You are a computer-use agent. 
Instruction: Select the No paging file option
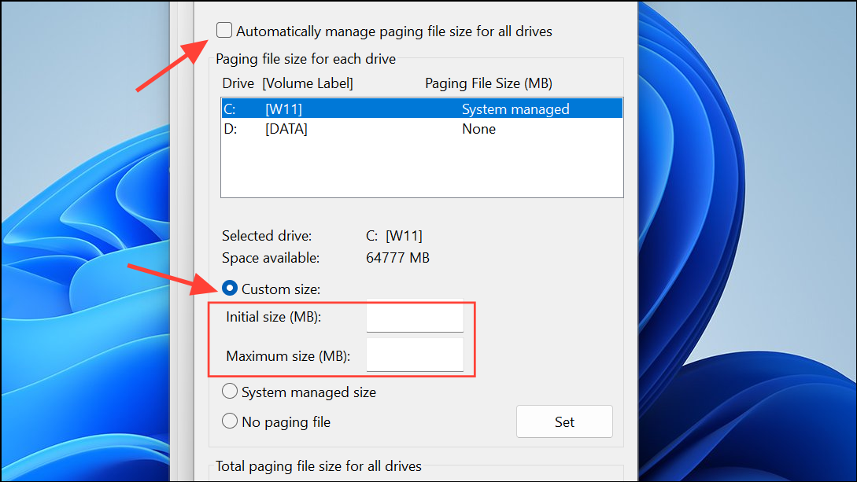point(230,421)
